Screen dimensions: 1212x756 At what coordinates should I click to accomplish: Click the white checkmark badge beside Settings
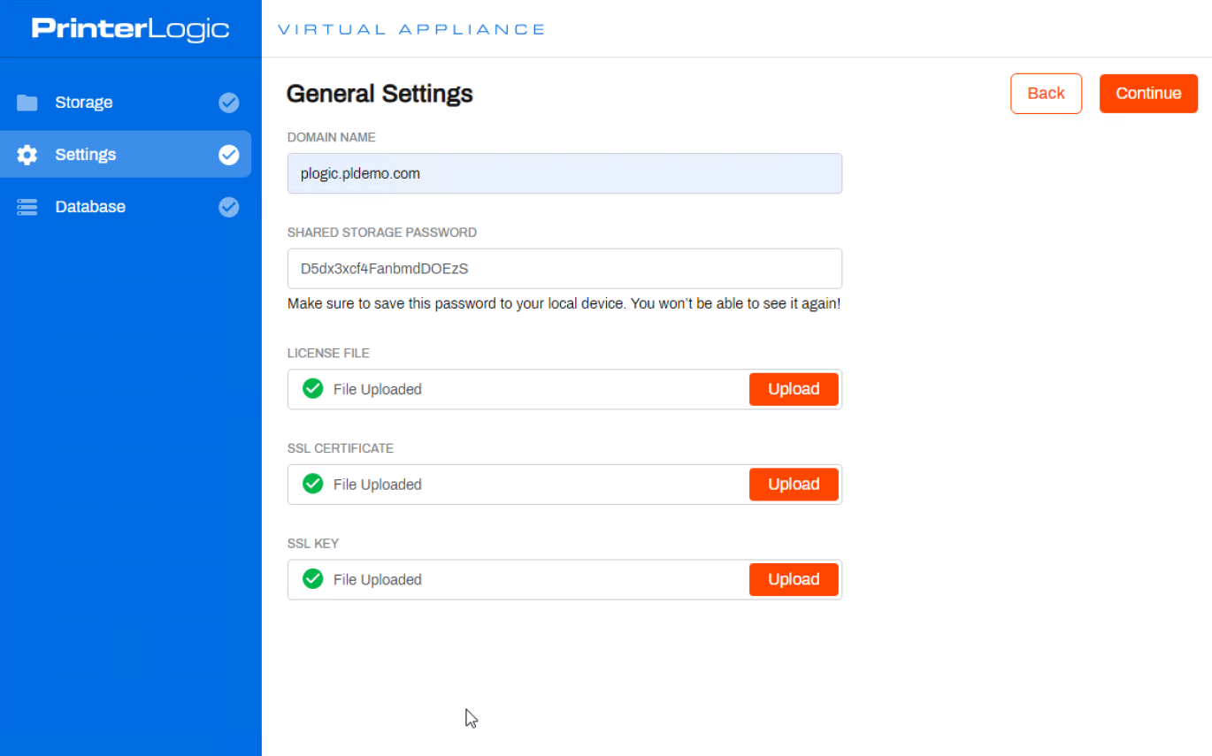(228, 154)
